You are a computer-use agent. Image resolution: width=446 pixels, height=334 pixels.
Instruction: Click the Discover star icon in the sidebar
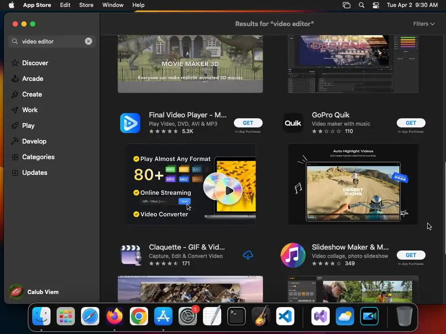coord(15,63)
